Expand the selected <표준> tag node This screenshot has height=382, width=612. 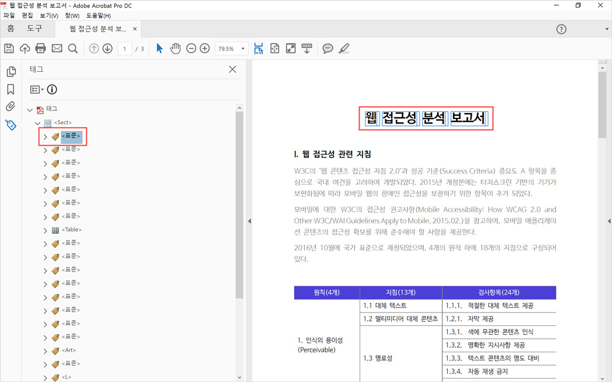[x=46, y=136]
